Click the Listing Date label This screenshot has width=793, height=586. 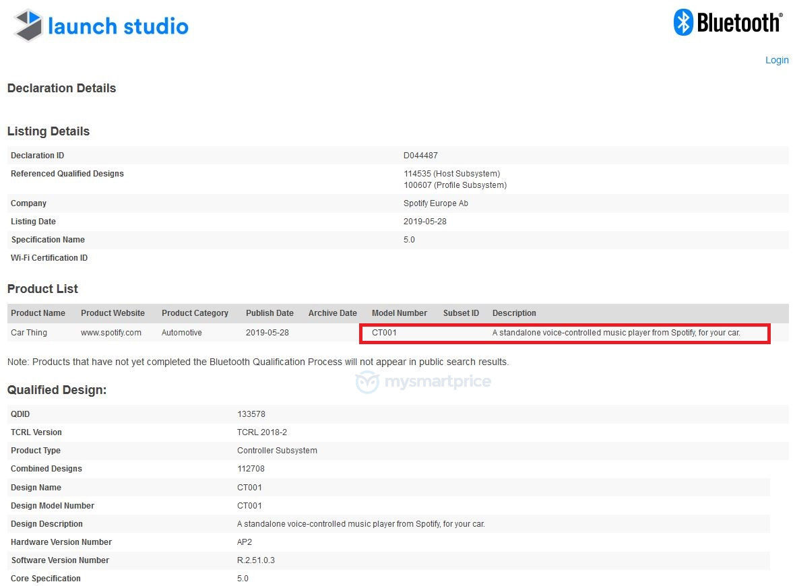[x=34, y=222]
